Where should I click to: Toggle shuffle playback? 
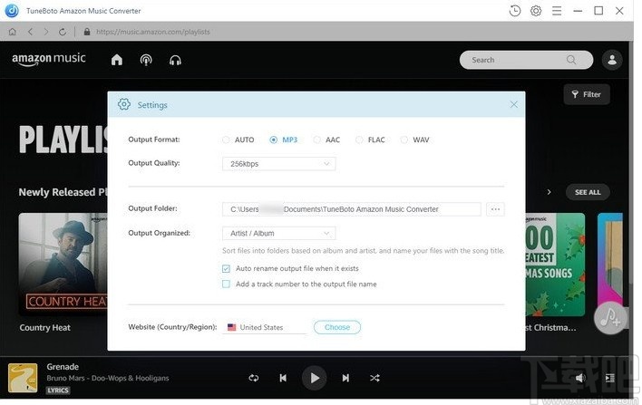point(374,378)
